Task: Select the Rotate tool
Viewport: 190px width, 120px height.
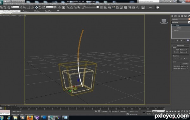Action: click(40, 7)
